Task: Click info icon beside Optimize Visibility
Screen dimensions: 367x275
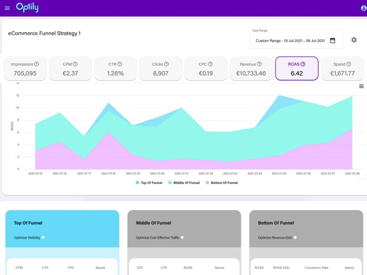Action: [43, 237]
